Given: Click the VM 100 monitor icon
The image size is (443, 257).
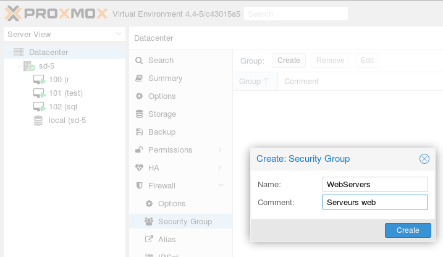Looking at the screenshot, I should [x=40, y=80].
